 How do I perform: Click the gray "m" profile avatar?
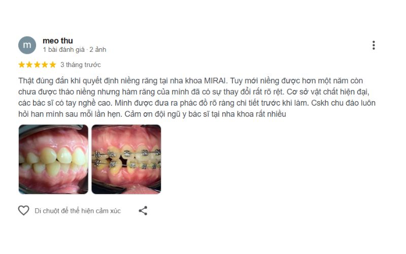point(27,45)
